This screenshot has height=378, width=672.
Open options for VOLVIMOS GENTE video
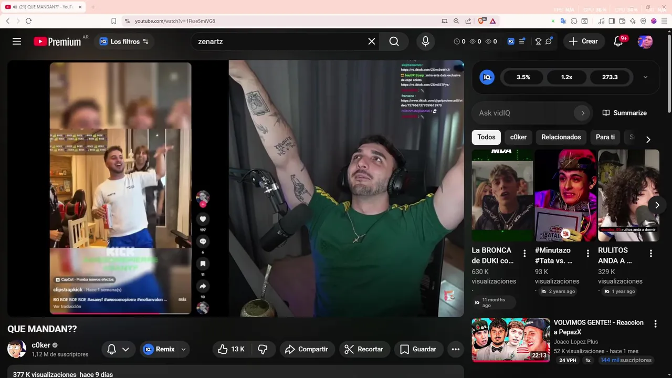[x=655, y=324]
